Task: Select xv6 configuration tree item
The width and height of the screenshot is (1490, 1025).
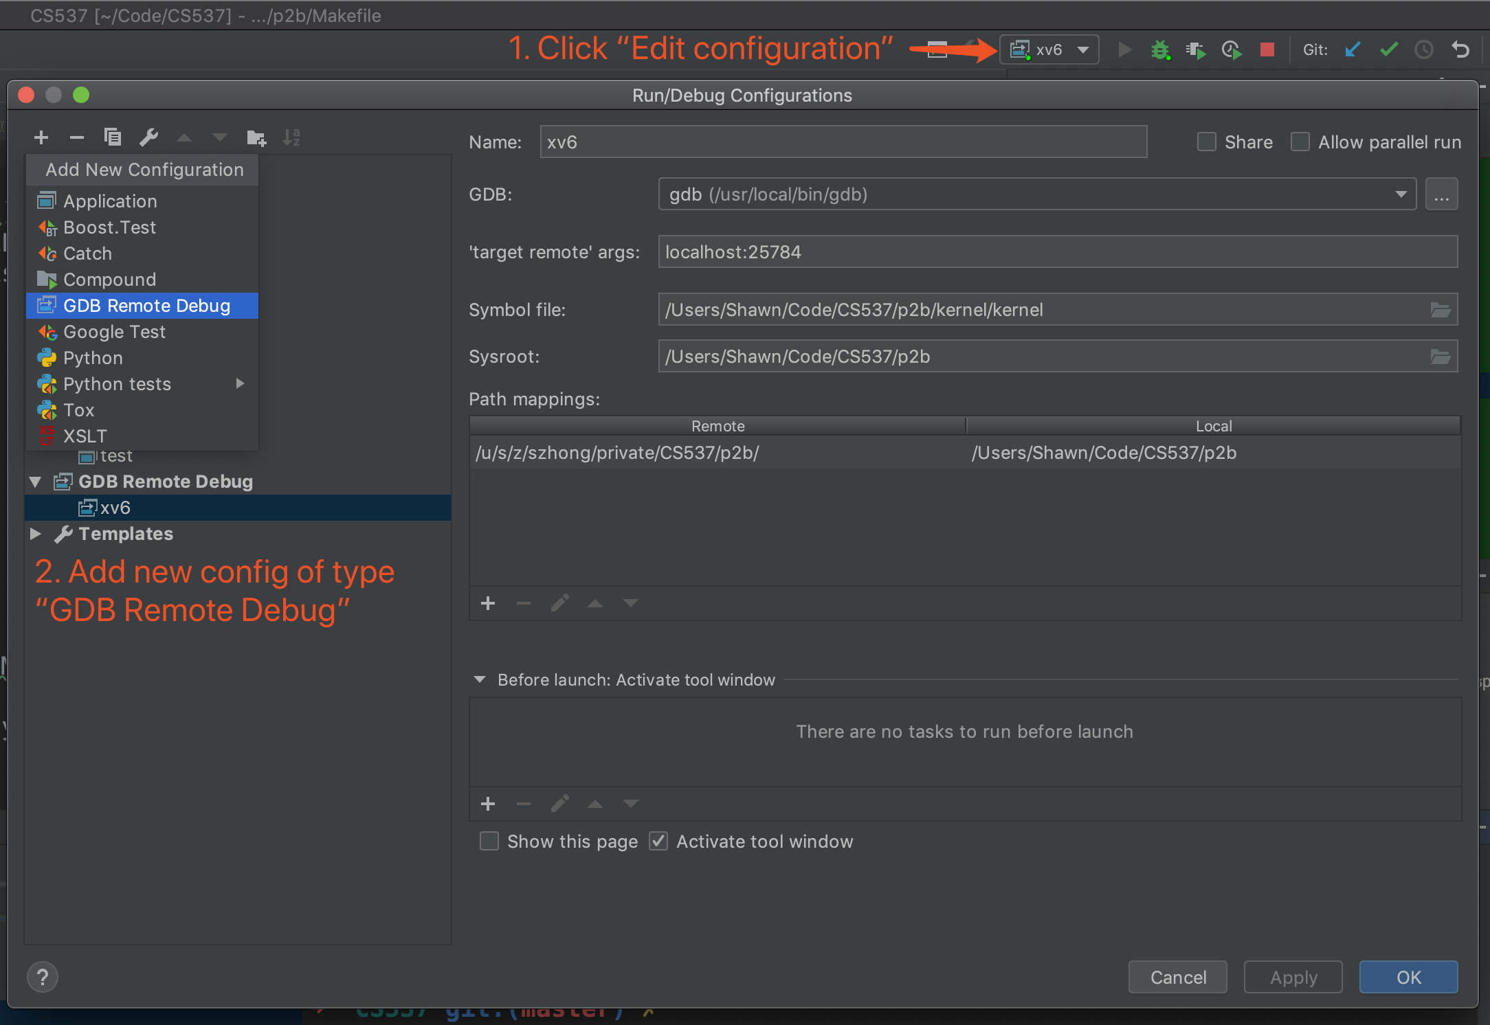Action: pyautogui.click(x=110, y=507)
